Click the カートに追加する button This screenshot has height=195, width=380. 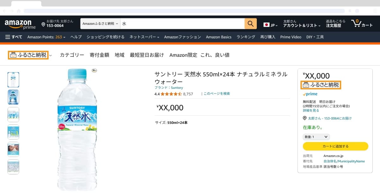335,146
